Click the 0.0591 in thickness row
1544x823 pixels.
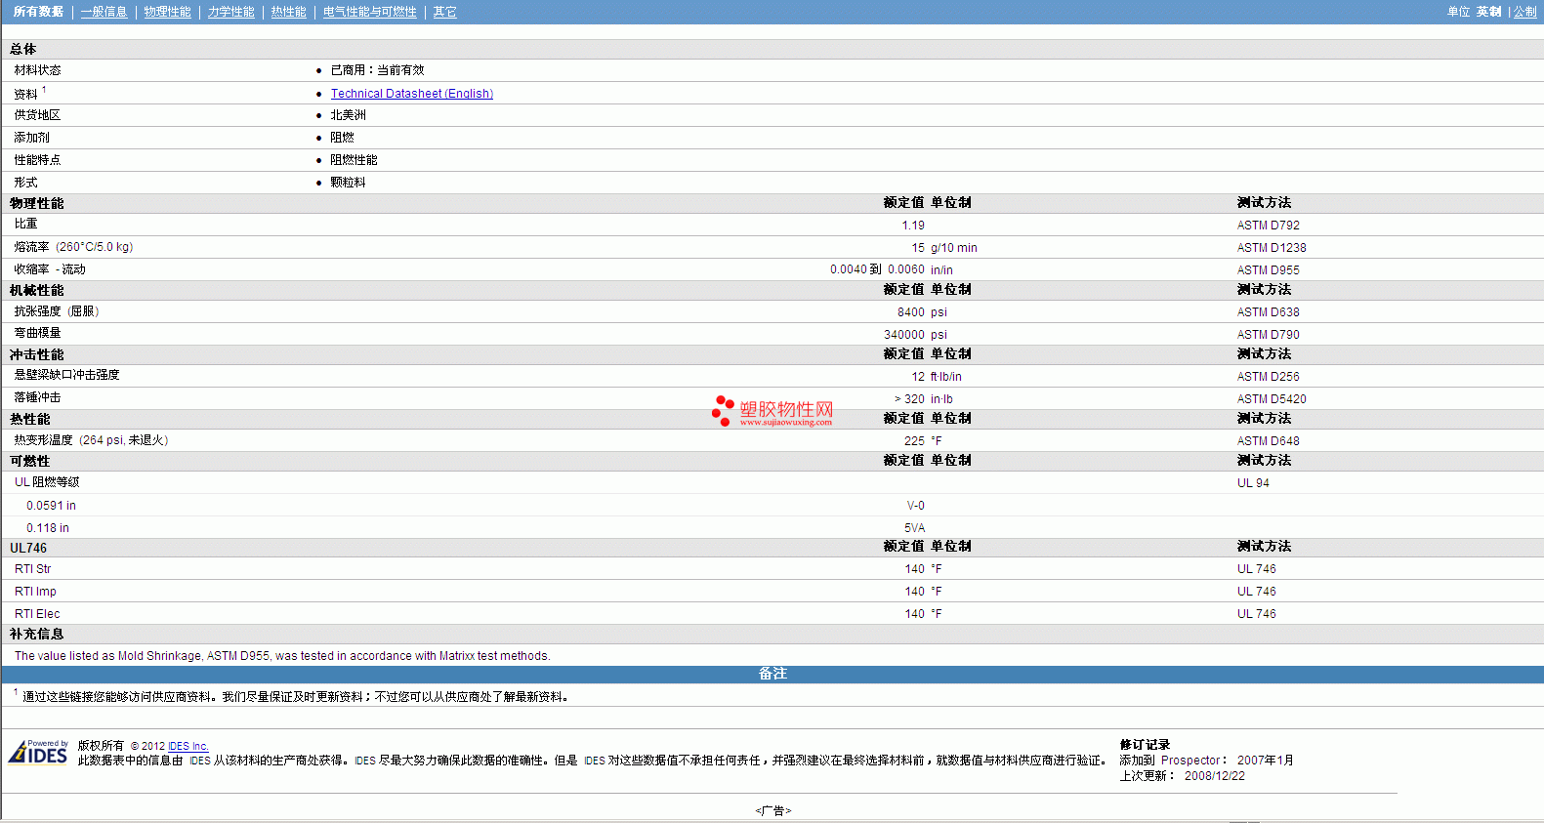point(51,506)
